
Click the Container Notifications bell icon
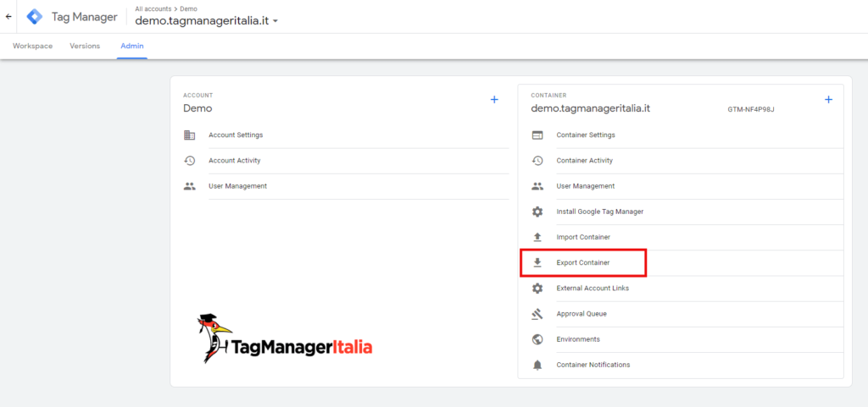tap(537, 365)
